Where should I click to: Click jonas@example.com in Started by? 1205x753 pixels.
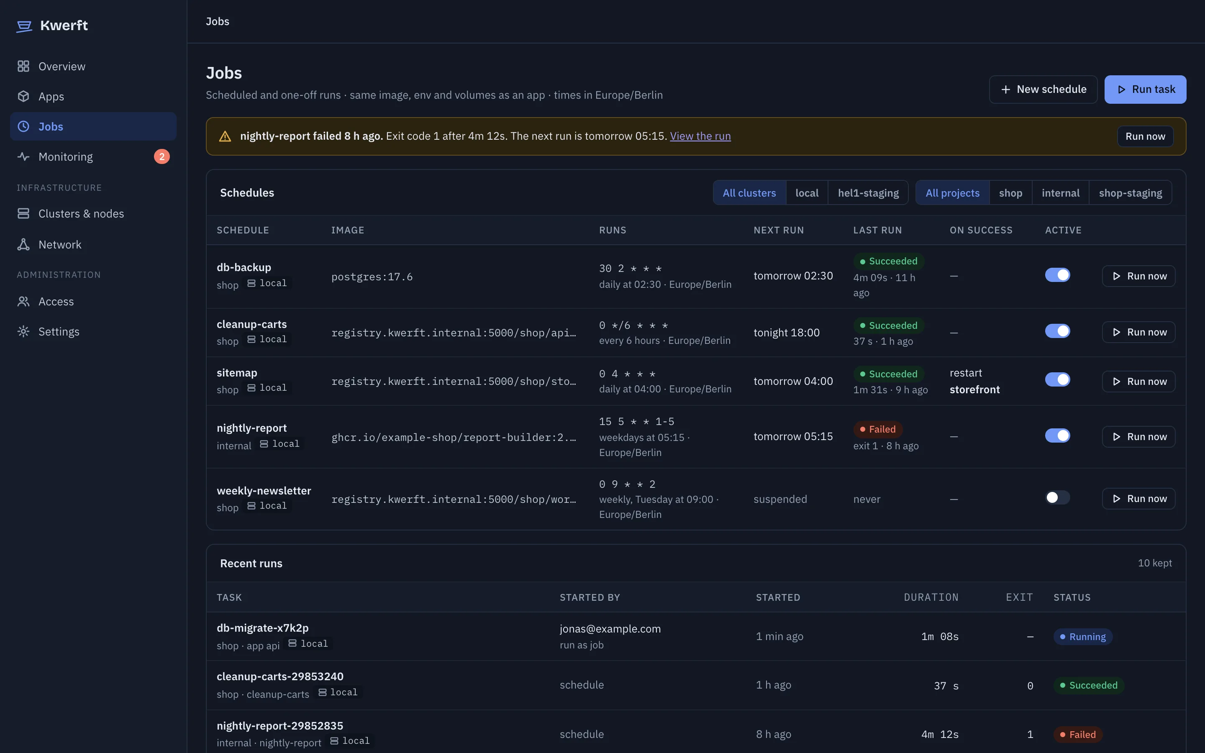coord(610,629)
